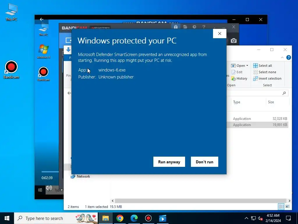The image size is (298, 224).
Task: Click the Bandicam lock icon
Action: 175,27
